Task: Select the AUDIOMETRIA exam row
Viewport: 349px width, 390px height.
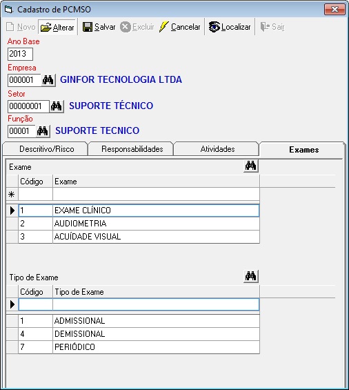Action: pyautogui.click(x=132, y=224)
